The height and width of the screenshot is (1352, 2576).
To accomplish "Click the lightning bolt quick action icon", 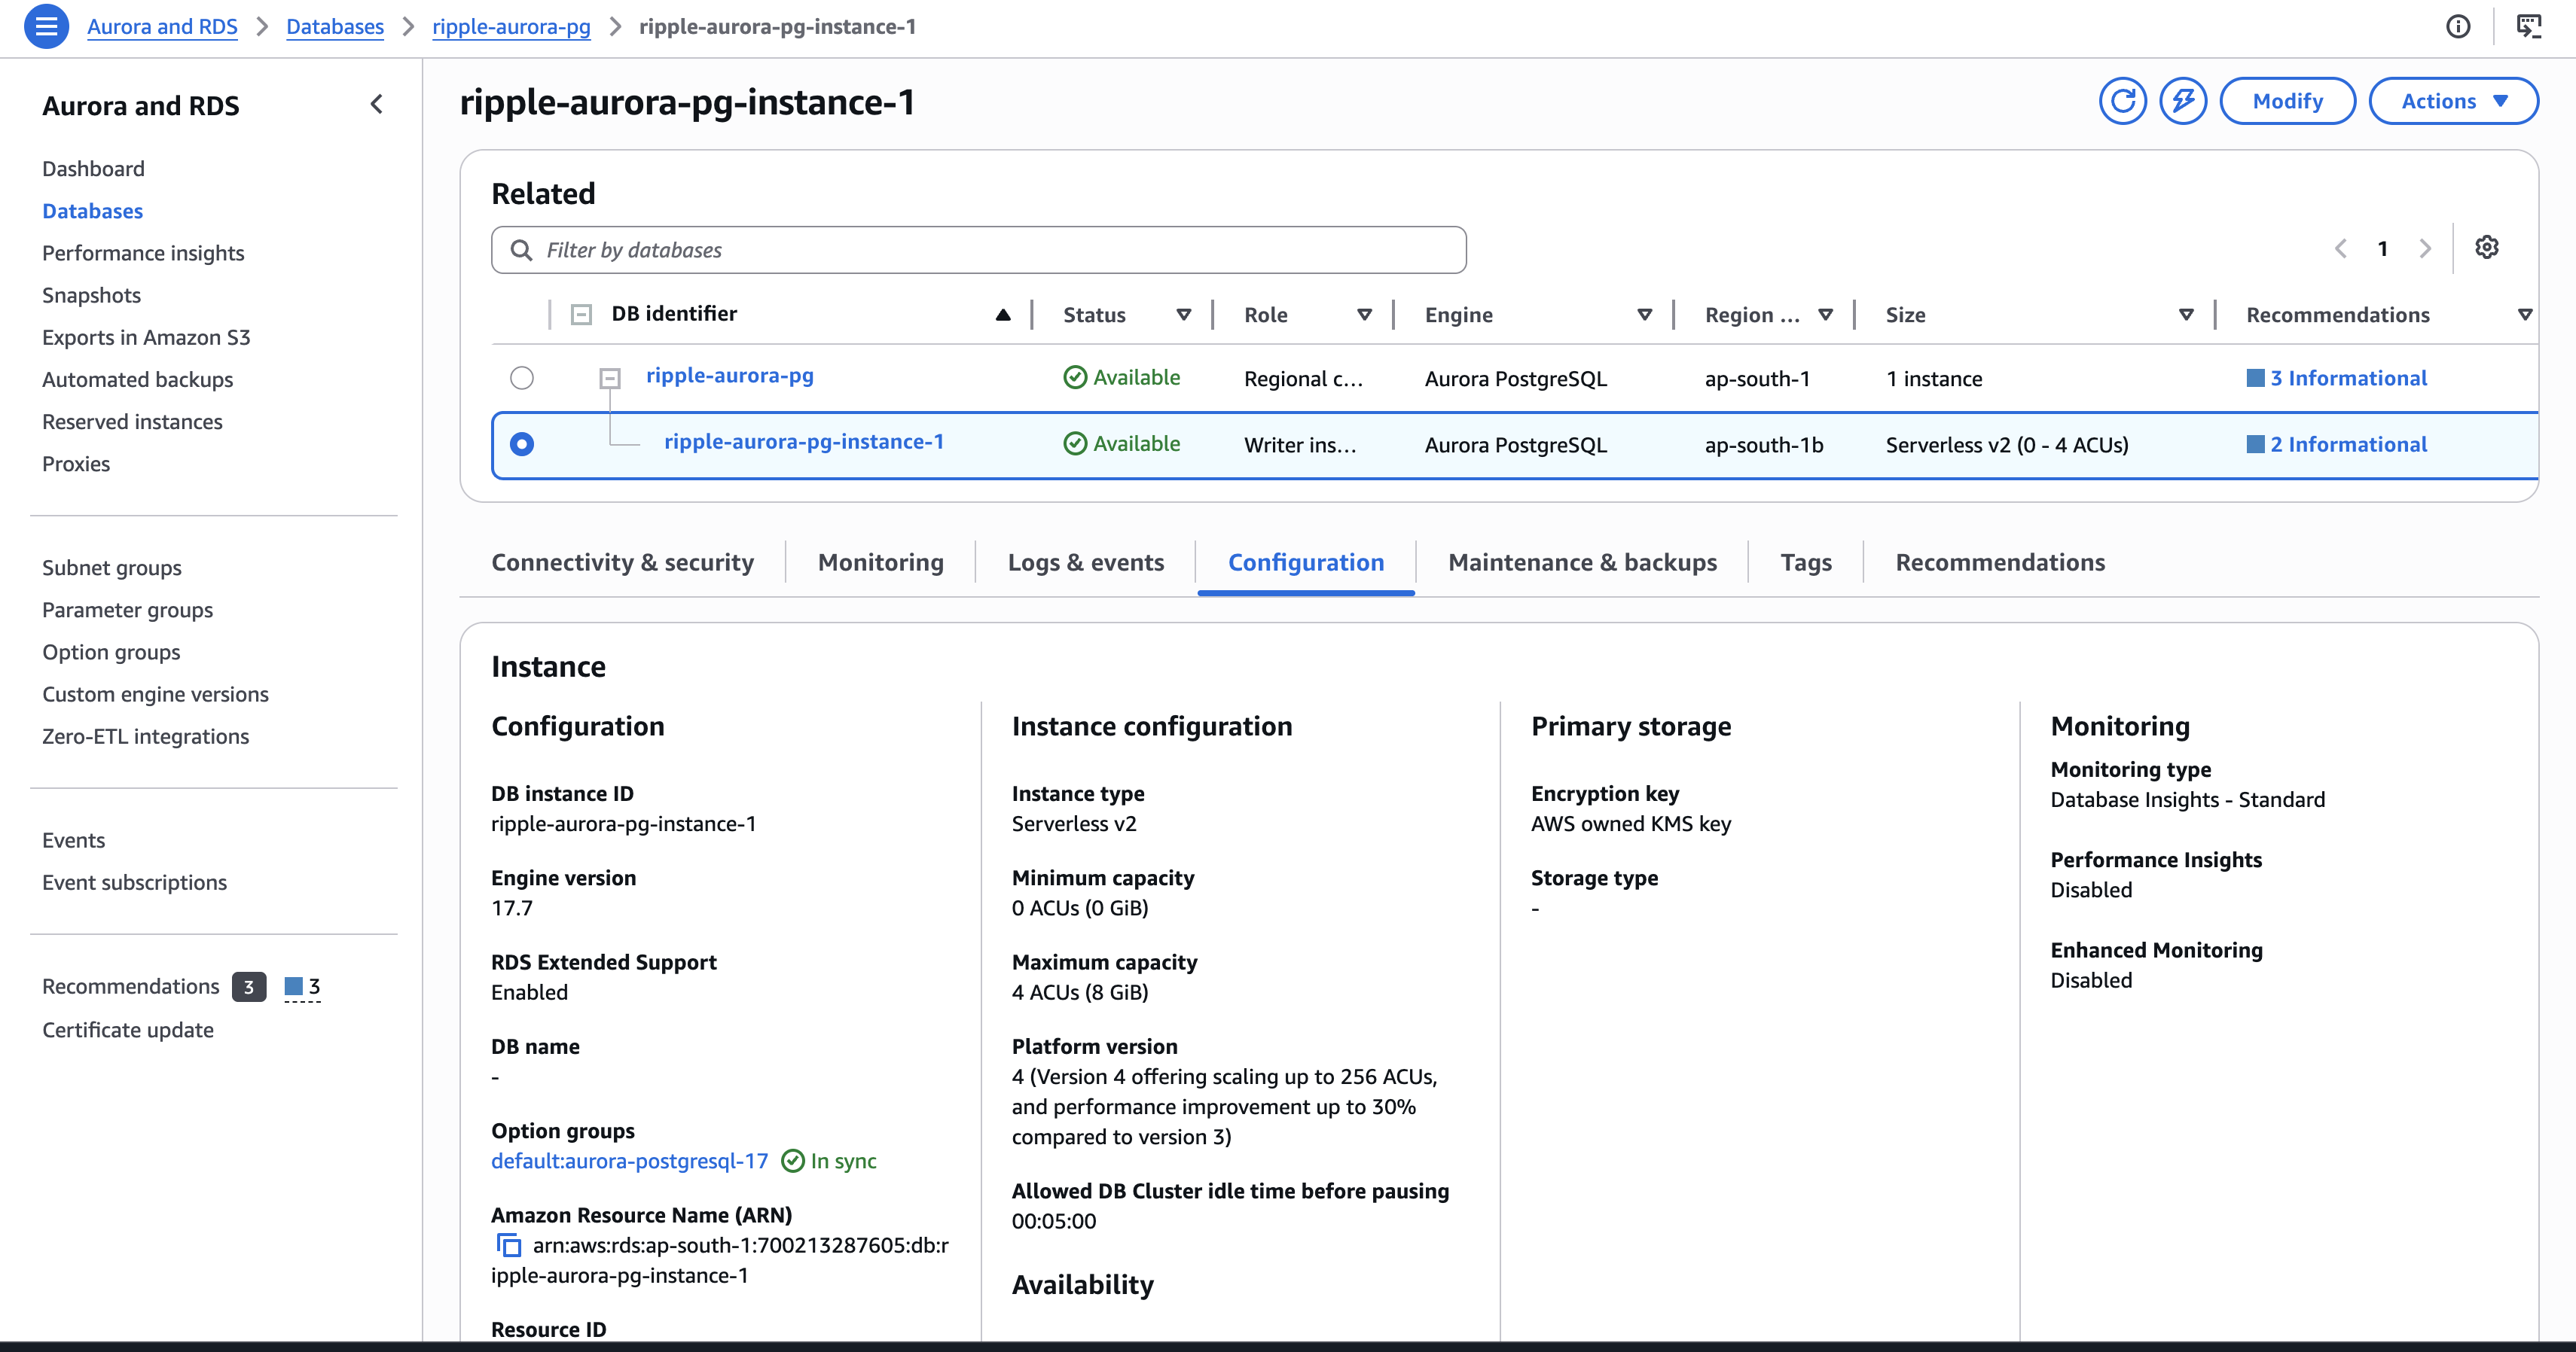I will [2183, 101].
